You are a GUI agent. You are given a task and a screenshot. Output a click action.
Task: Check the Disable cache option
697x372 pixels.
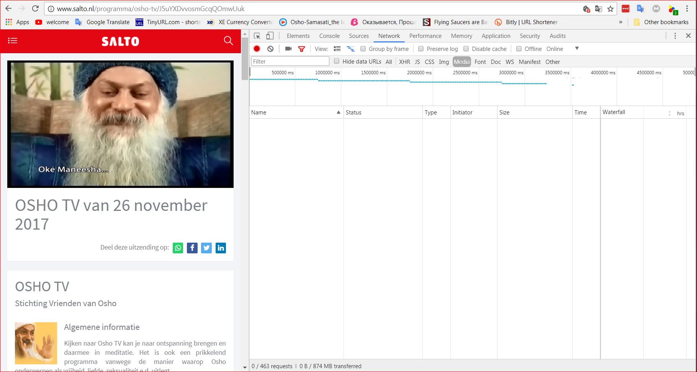point(466,49)
